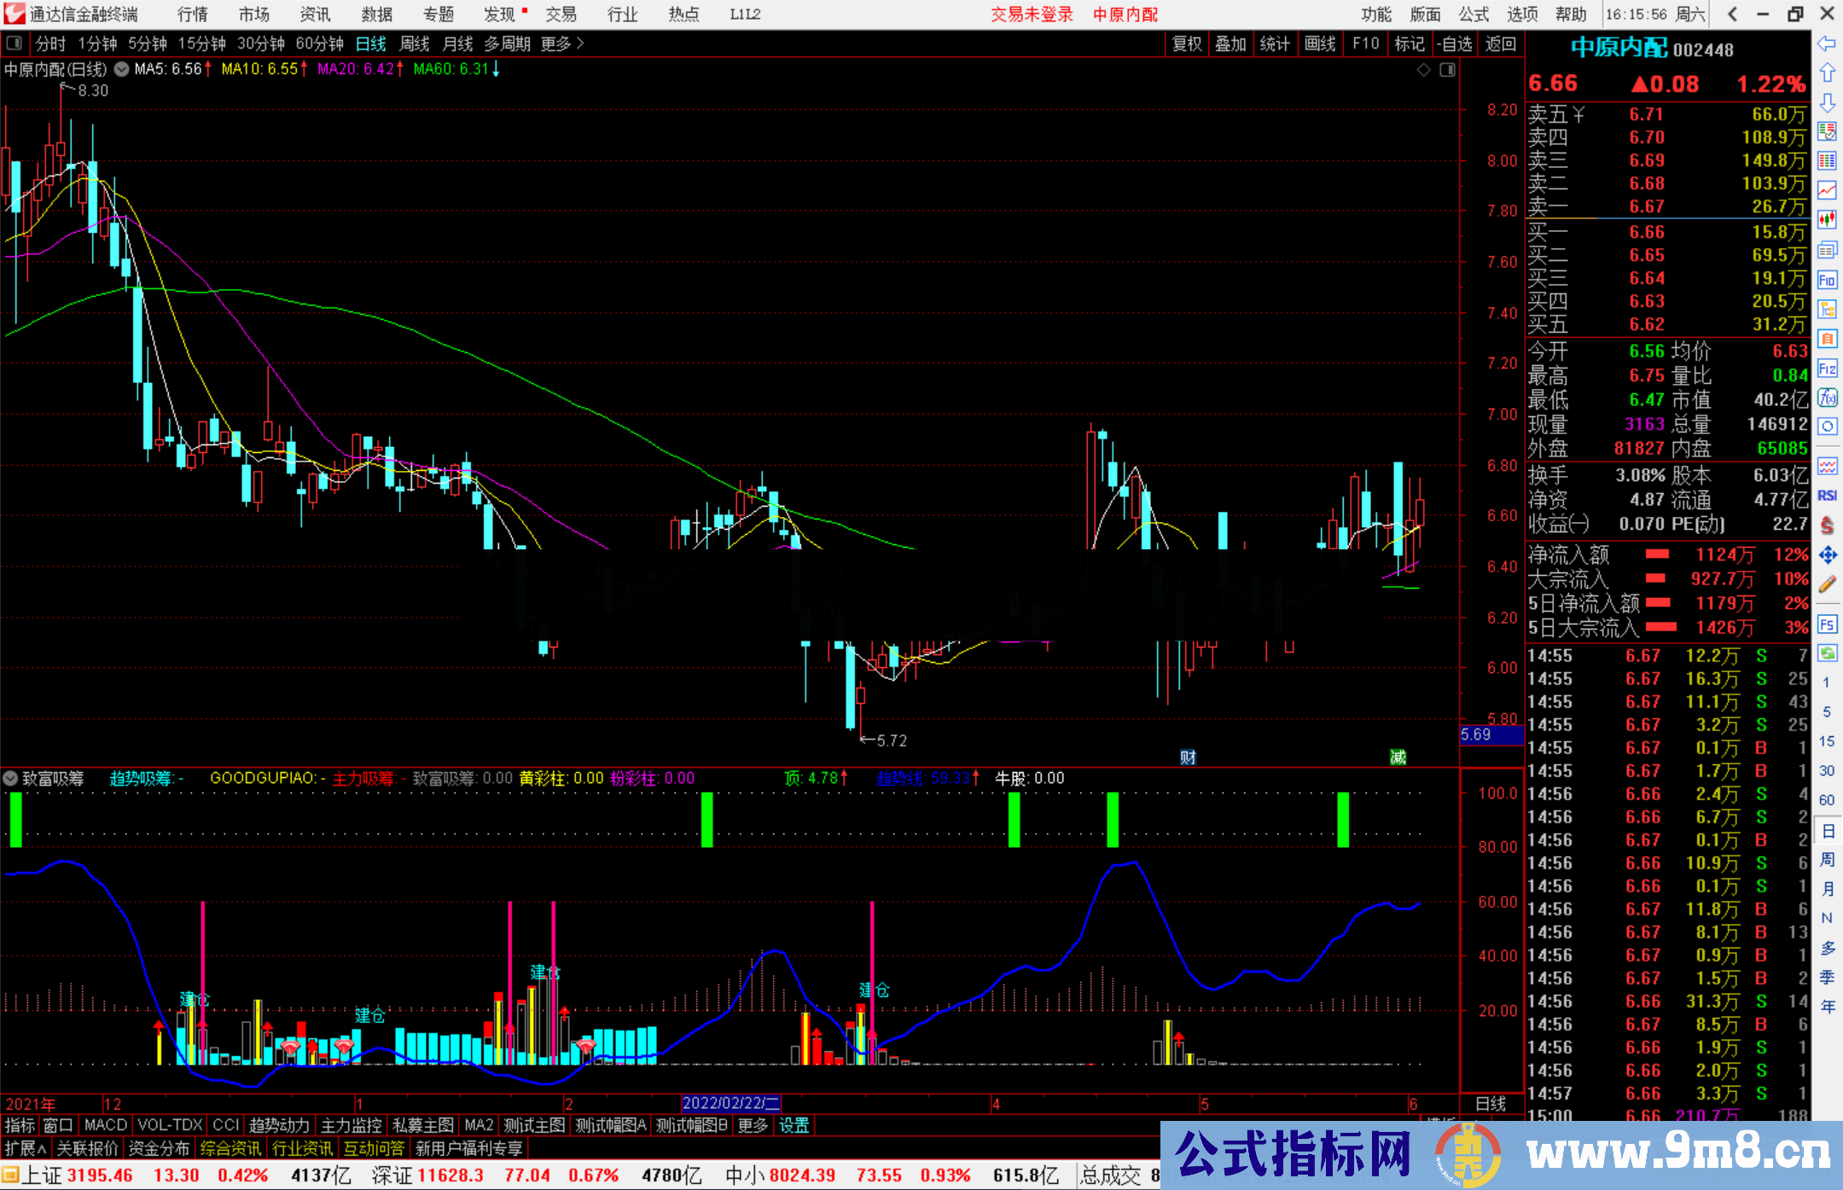Viewport: 1843px width, 1190px height.
Task: Toggle the indicator label circle next to MA5
Action: (x=121, y=69)
